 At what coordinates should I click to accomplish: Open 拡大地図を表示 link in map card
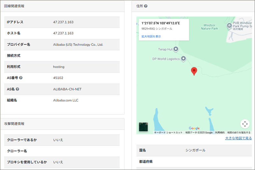151,36
